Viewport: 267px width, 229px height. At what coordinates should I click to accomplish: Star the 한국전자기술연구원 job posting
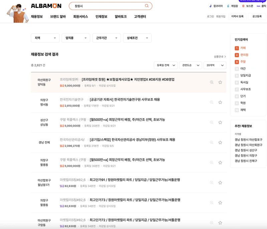coord(220,102)
